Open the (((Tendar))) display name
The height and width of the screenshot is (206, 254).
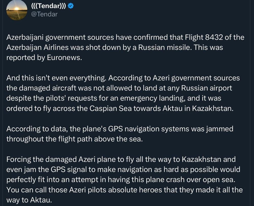coord(48,6)
